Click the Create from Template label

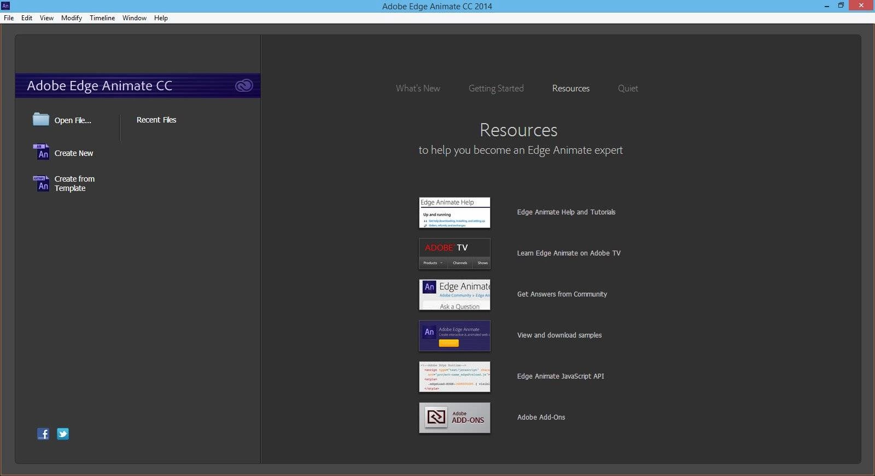point(74,183)
